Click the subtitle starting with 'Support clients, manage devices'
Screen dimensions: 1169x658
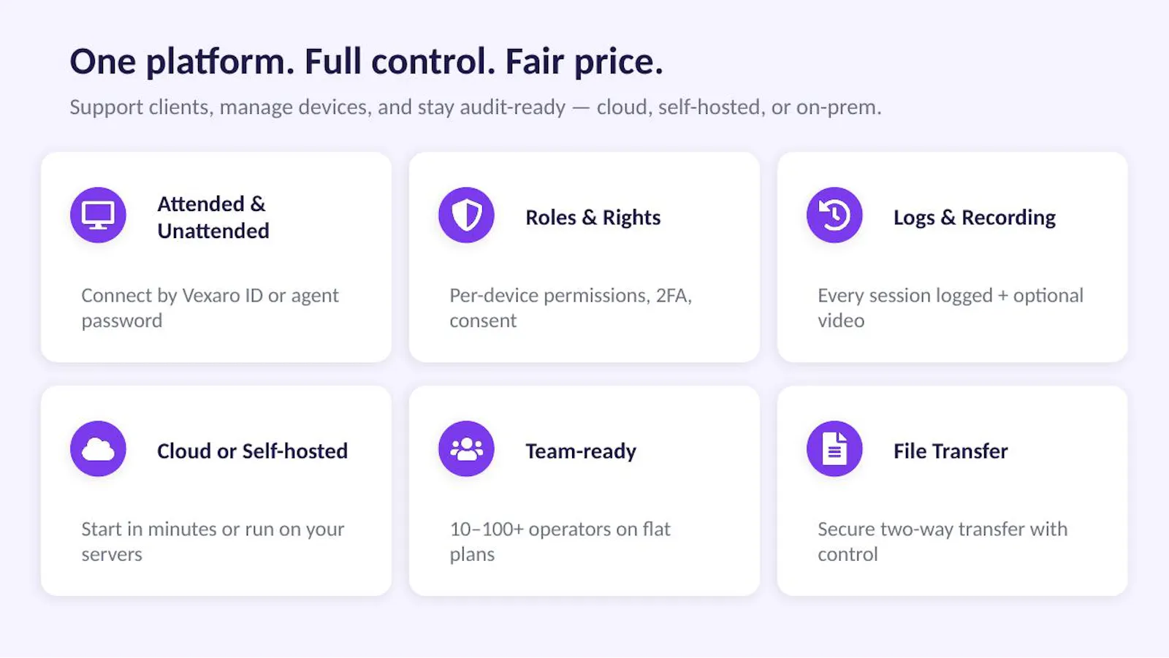coord(476,107)
